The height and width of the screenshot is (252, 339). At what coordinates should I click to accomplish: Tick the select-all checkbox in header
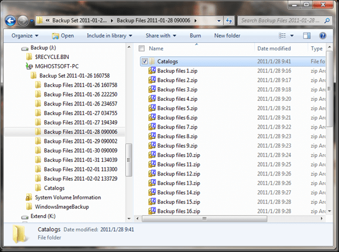coord(142,49)
